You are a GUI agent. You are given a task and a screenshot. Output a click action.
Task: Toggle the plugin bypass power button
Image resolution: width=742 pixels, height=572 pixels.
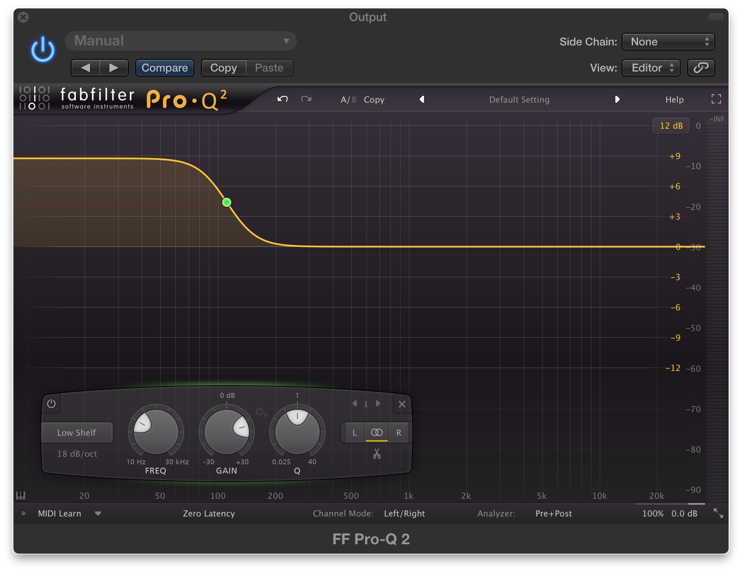click(x=42, y=49)
